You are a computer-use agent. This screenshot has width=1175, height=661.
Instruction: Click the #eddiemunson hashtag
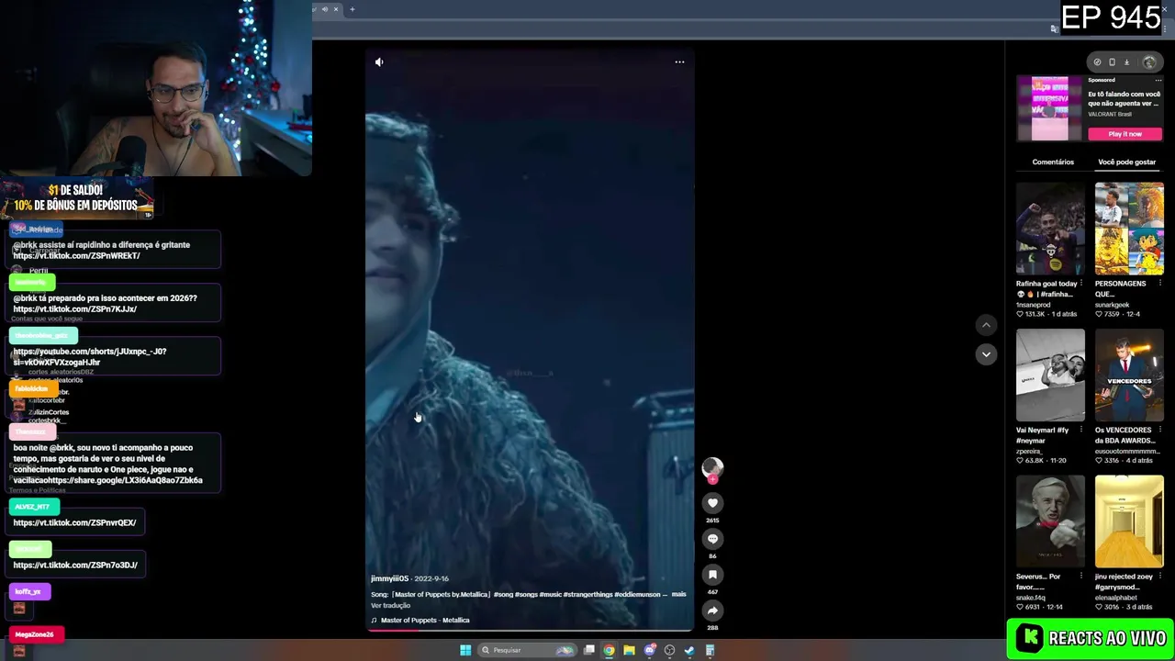coord(637,595)
